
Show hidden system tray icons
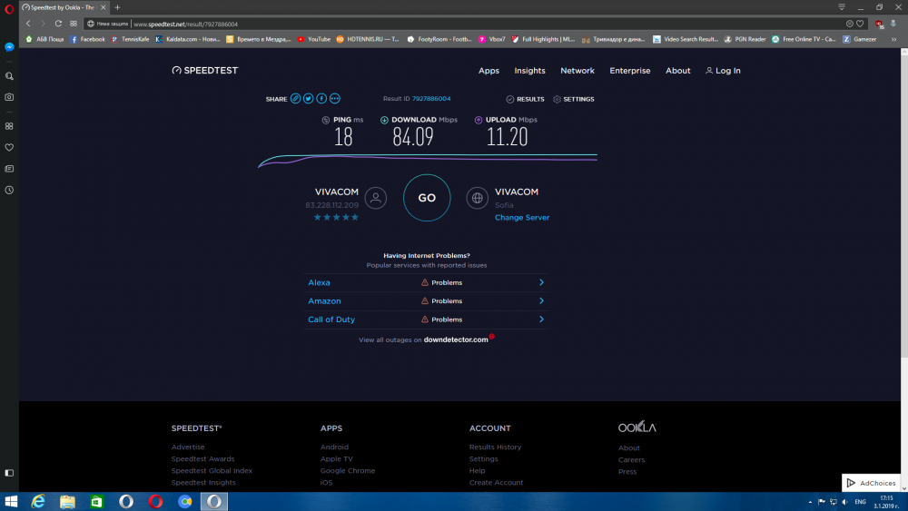point(810,502)
